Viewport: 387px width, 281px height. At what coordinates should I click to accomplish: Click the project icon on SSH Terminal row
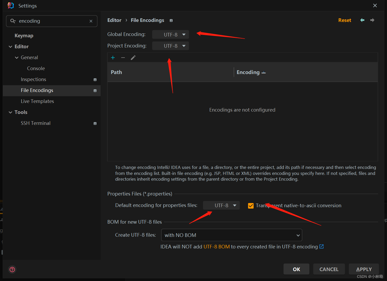coord(95,123)
